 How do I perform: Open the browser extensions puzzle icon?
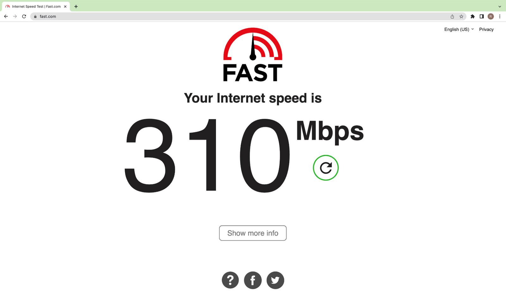tap(472, 16)
